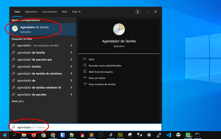Expand arrow next to 'agendador de tarefas windows 10'

click(71, 87)
